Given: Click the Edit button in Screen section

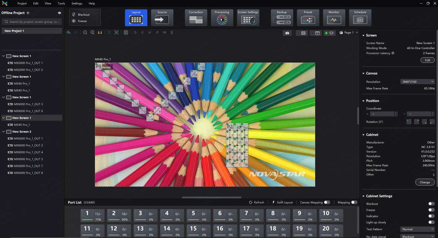Looking at the screenshot, I should point(427,60).
